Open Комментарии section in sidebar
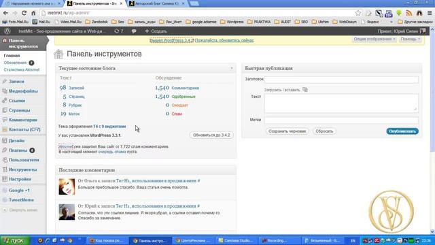435x245 pixels. point(22,120)
